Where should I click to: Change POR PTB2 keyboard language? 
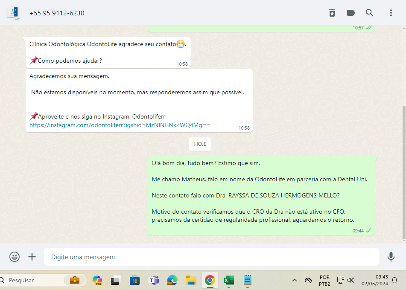coord(324,281)
